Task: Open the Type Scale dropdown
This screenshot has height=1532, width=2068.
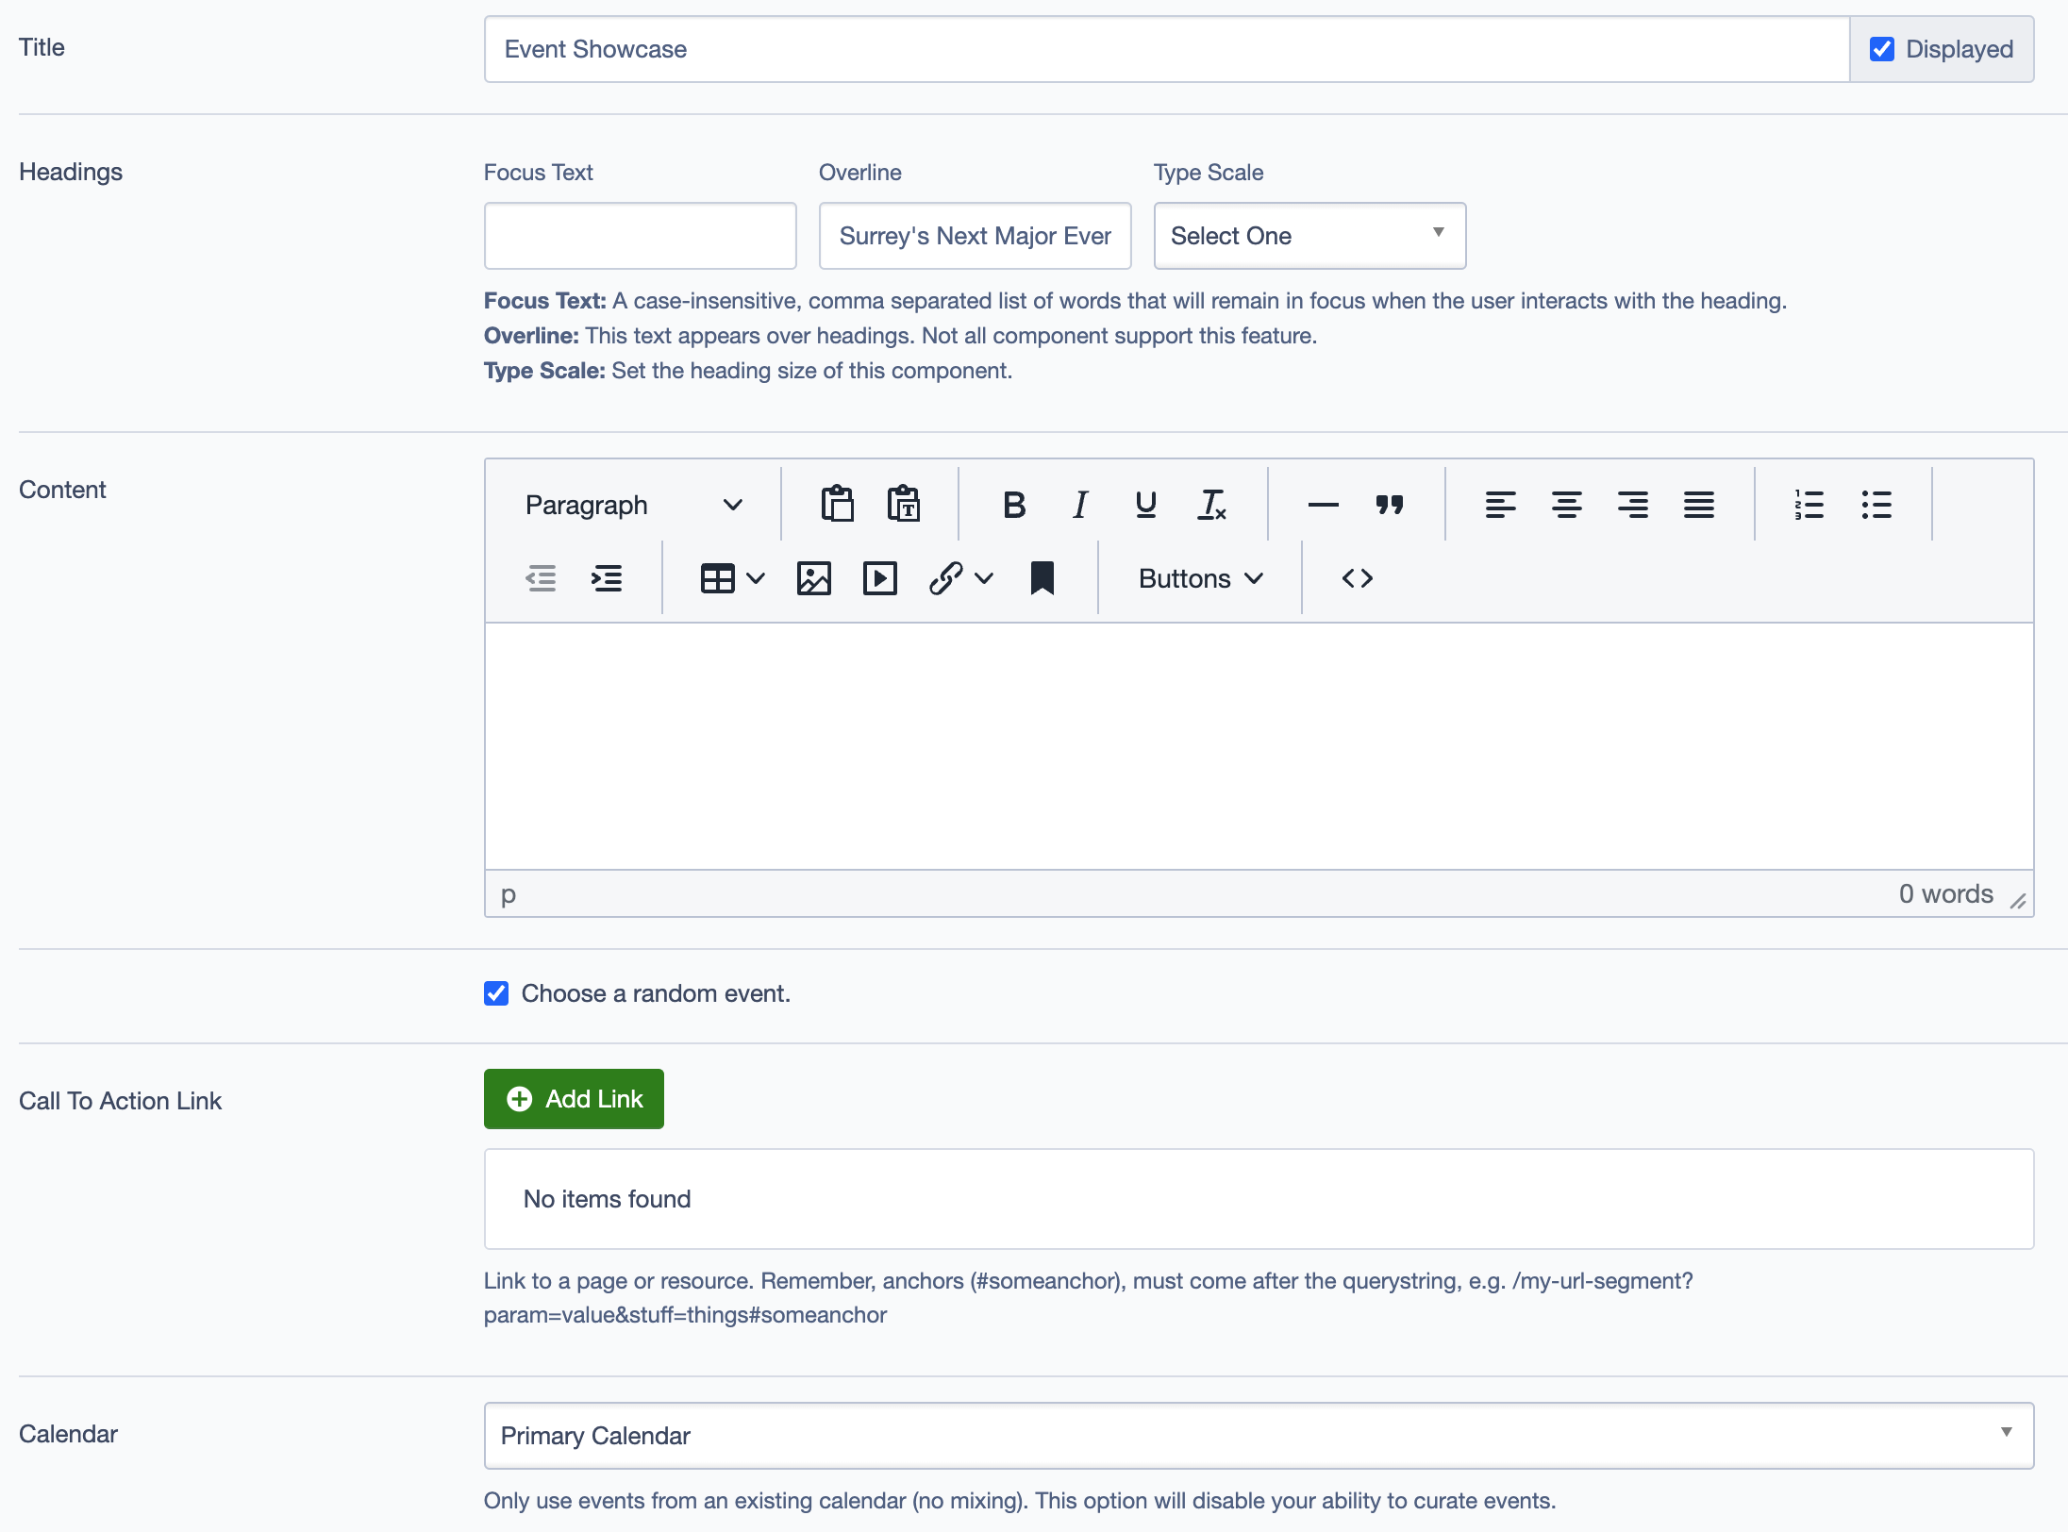Action: pos(1309,236)
